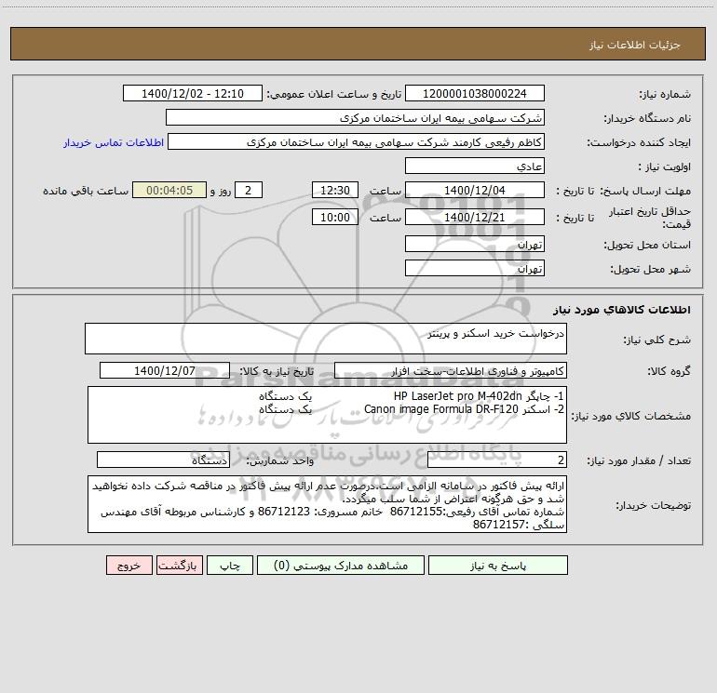Click the label 'ایجاد کننده درخواست:'

639,142
